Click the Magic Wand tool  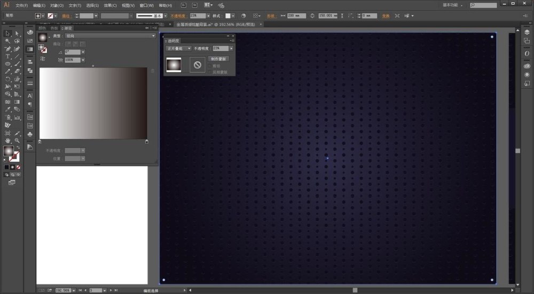(8, 41)
